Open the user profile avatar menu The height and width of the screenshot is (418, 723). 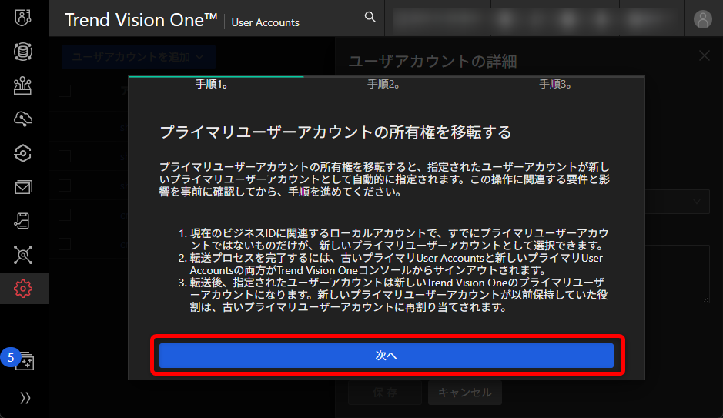point(703,19)
